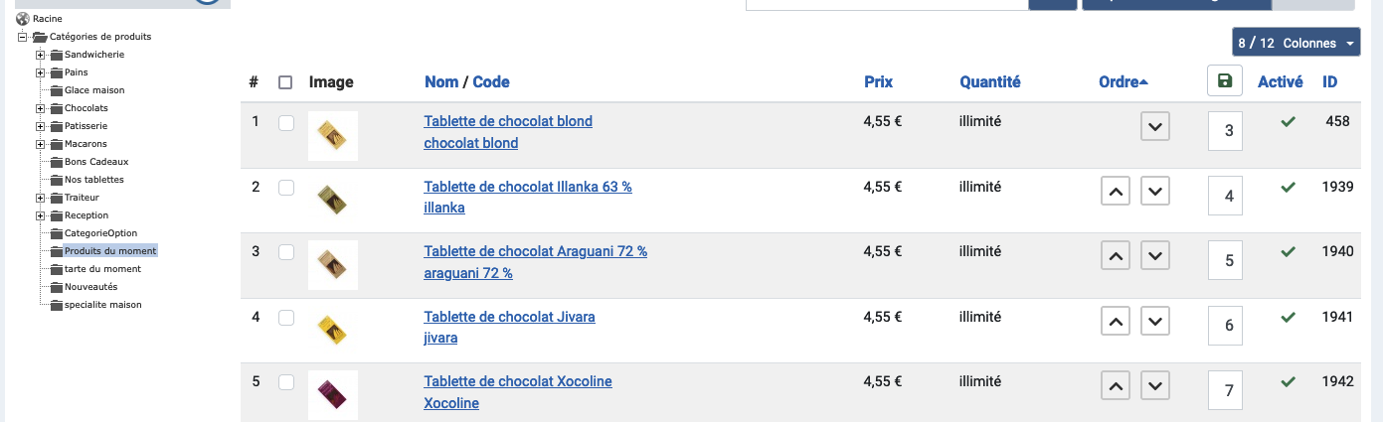The image size is (1383, 422).
Task: Sort products by the Prix column
Action: [878, 82]
